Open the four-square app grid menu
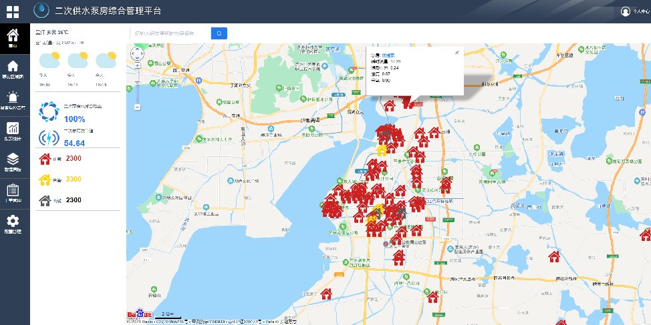The height and width of the screenshot is (325, 651). (13, 11)
